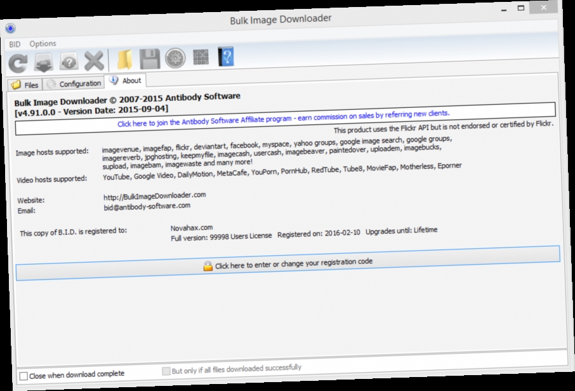Close the Bulk Image Downloader window
Screen dimensions: 575x391
(x=544, y=8)
